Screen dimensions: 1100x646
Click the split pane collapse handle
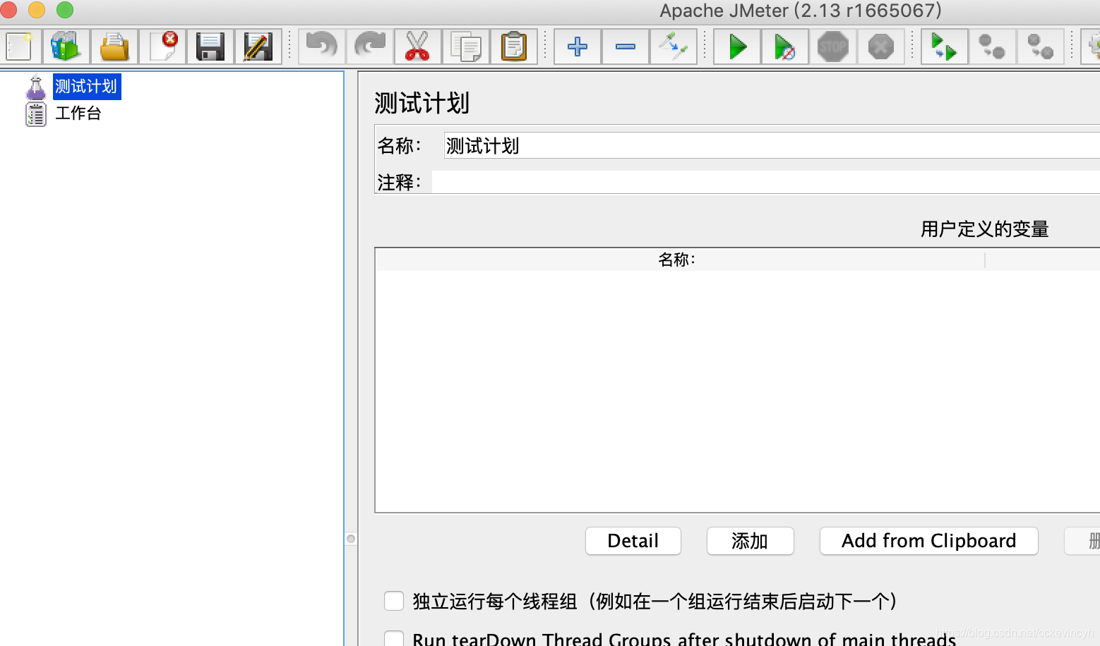pos(351,539)
